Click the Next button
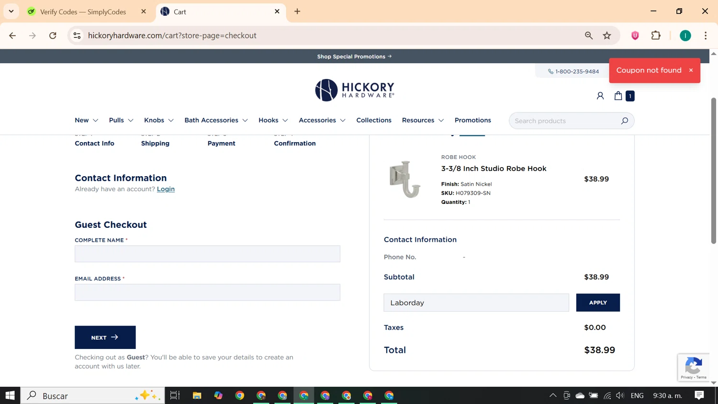The width and height of the screenshot is (718, 404). (105, 337)
